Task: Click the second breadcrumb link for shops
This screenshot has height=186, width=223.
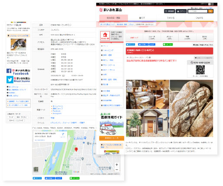Action: click(x=122, y=24)
